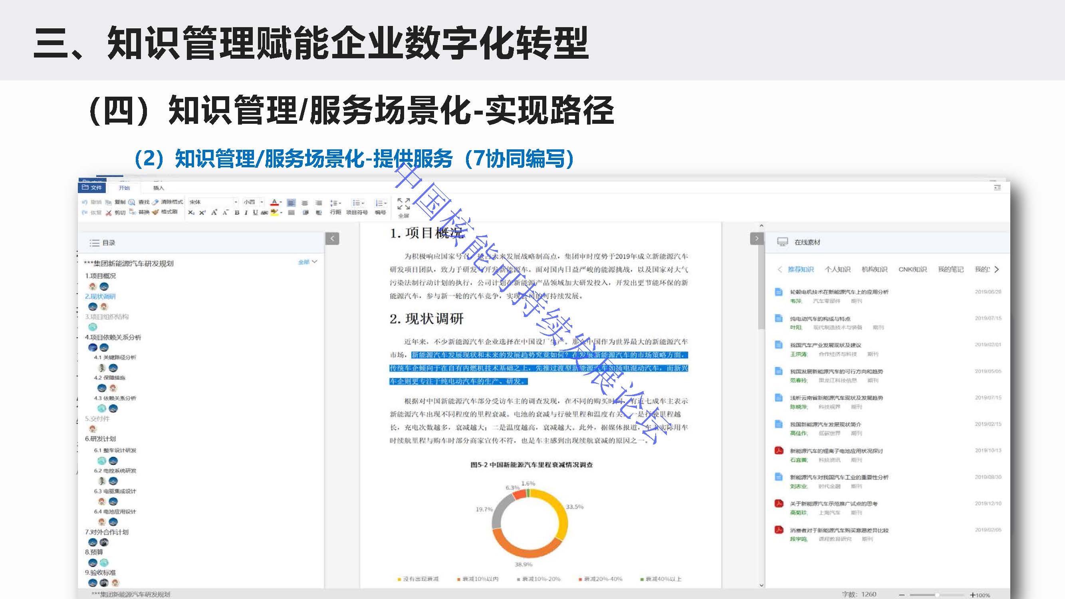The height and width of the screenshot is (599, 1065).
Task: Open article 纯电动汽车的构成与特点
Action: tap(820, 319)
